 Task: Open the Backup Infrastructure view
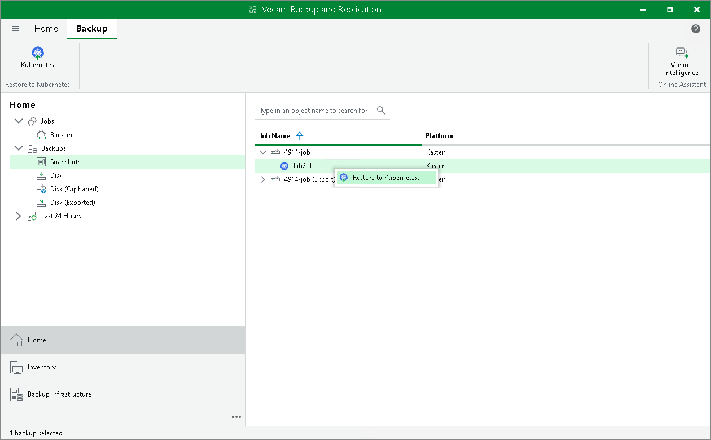[x=123, y=394]
